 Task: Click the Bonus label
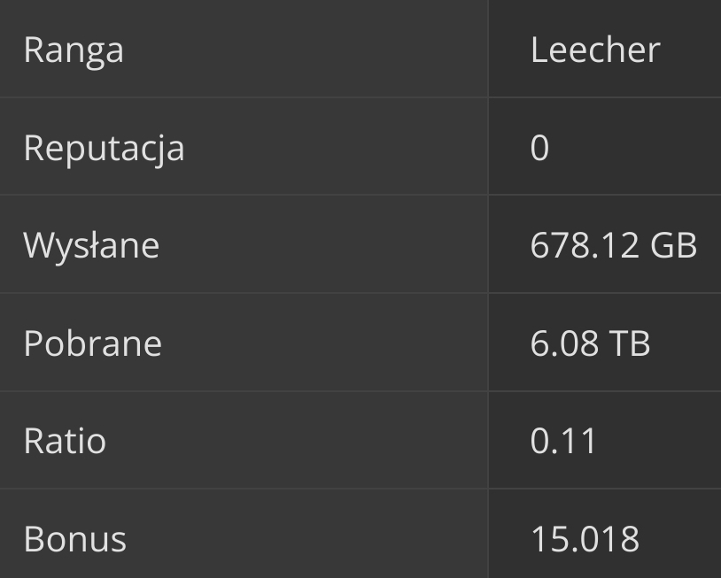coord(74,538)
